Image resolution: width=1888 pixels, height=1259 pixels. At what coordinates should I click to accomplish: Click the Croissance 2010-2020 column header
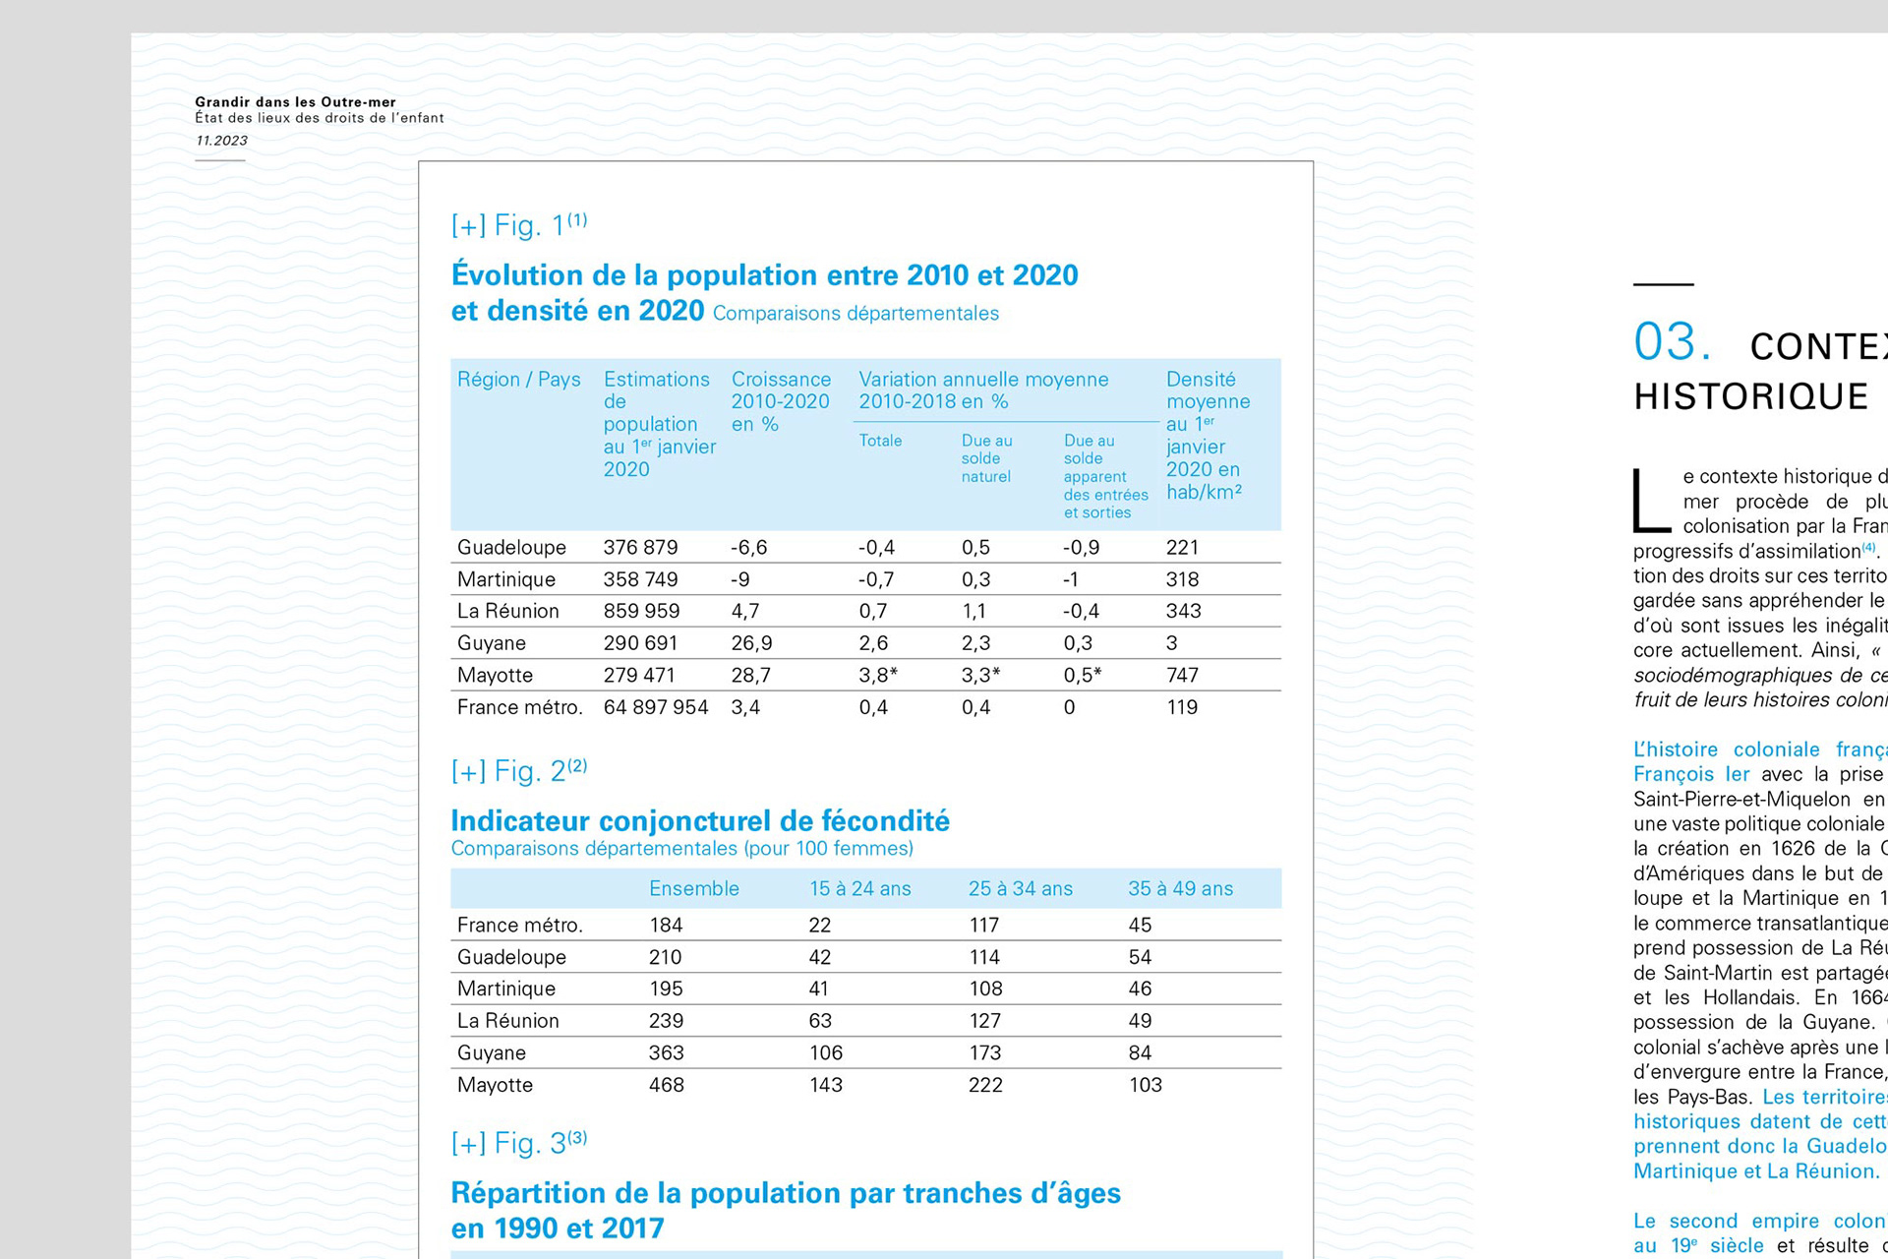click(x=781, y=401)
